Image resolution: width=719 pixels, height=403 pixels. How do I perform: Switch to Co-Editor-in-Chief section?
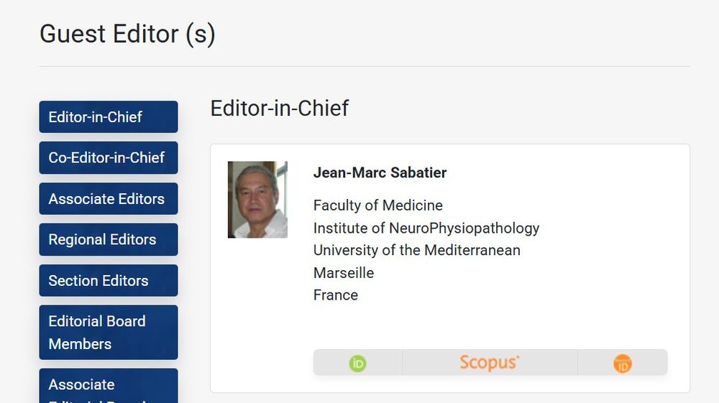108,158
